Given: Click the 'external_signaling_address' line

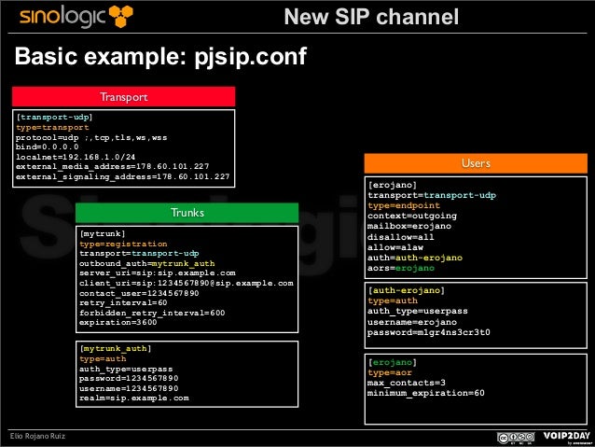Looking at the screenshot, I should point(122,176).
